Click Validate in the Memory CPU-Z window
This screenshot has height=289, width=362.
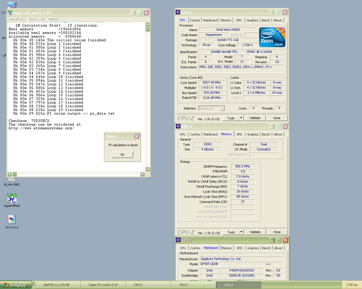(255, 232)
